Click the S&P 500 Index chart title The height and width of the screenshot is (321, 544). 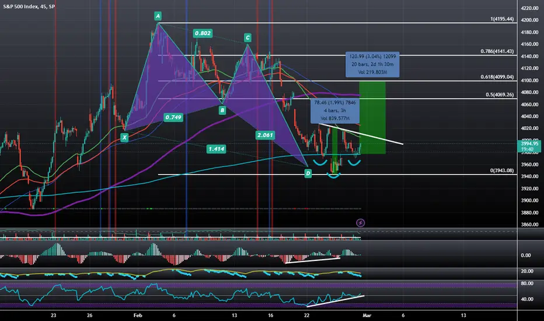click(x=29, y=6)
